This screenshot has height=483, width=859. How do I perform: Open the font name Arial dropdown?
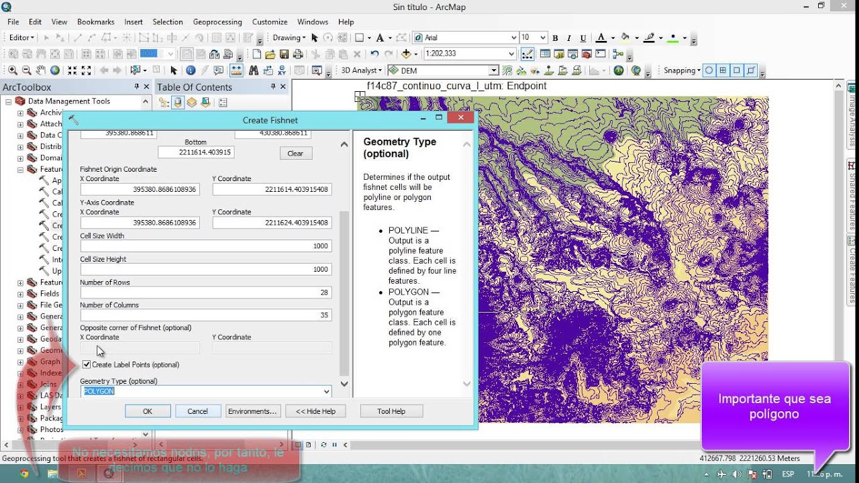pyautogui.click(x=514, y=38)
